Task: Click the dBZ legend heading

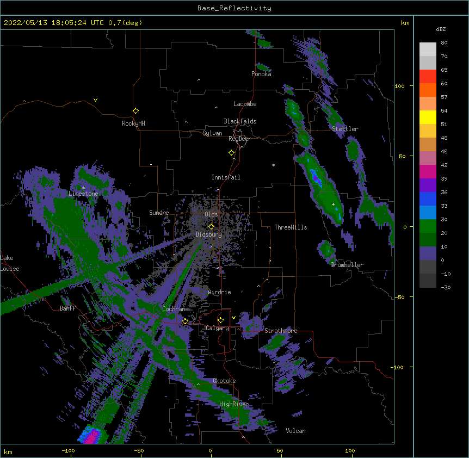Action: pyautogui.click(x=441, y=29)
